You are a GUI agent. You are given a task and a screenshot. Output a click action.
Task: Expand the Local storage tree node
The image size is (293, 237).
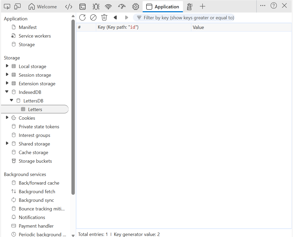[7, 66]
